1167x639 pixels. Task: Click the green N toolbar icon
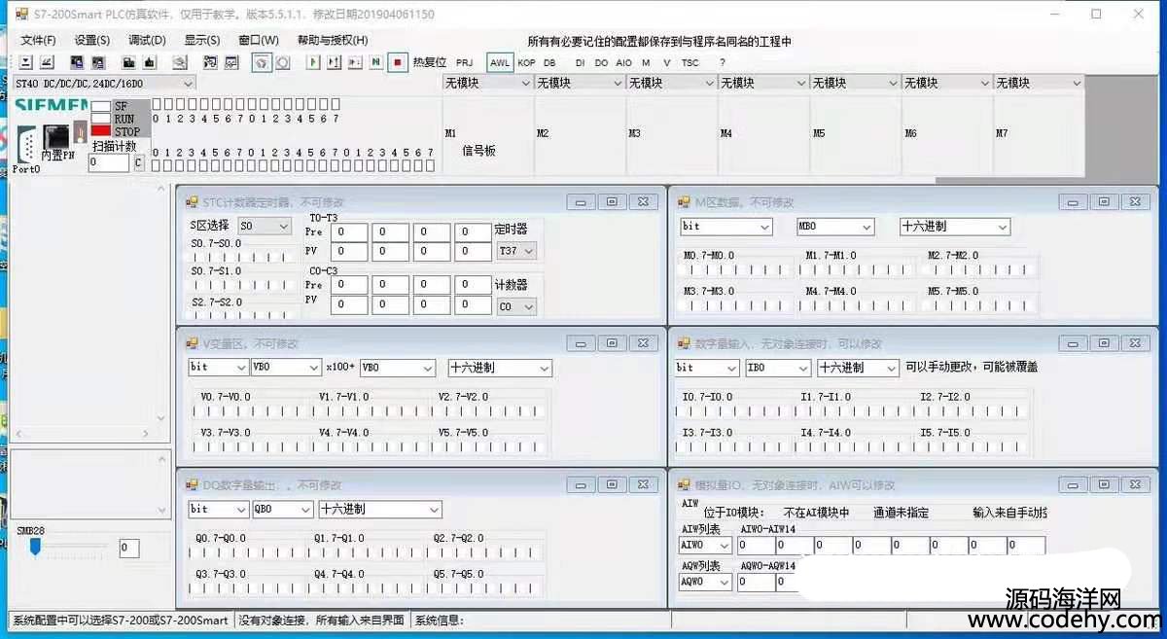376,62
